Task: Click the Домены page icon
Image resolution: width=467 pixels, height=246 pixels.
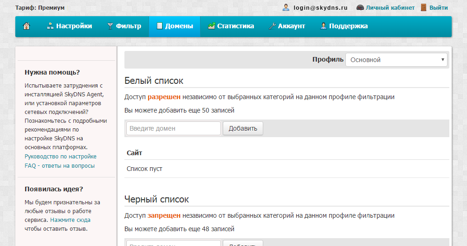Action: click(x=159, y=26)
